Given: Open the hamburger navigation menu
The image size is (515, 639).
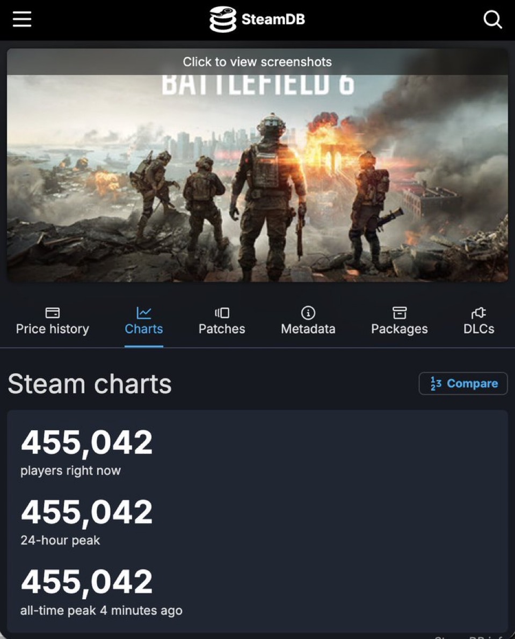Looking at the screenshot, I should (22, 19).
